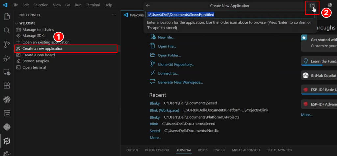Open the Run and Debug view
The image size is (337, 156).
[7, 58]
